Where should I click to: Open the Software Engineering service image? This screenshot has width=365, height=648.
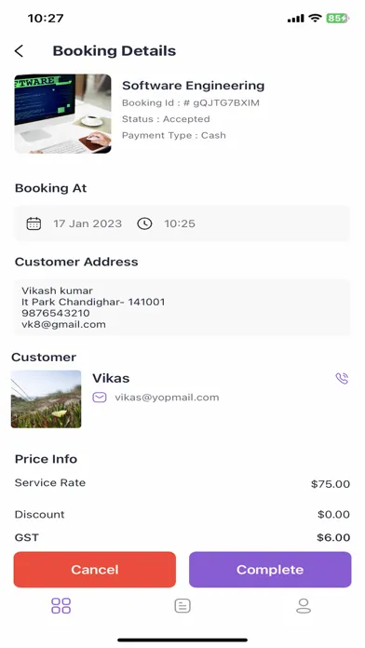(x=62, y=114)
